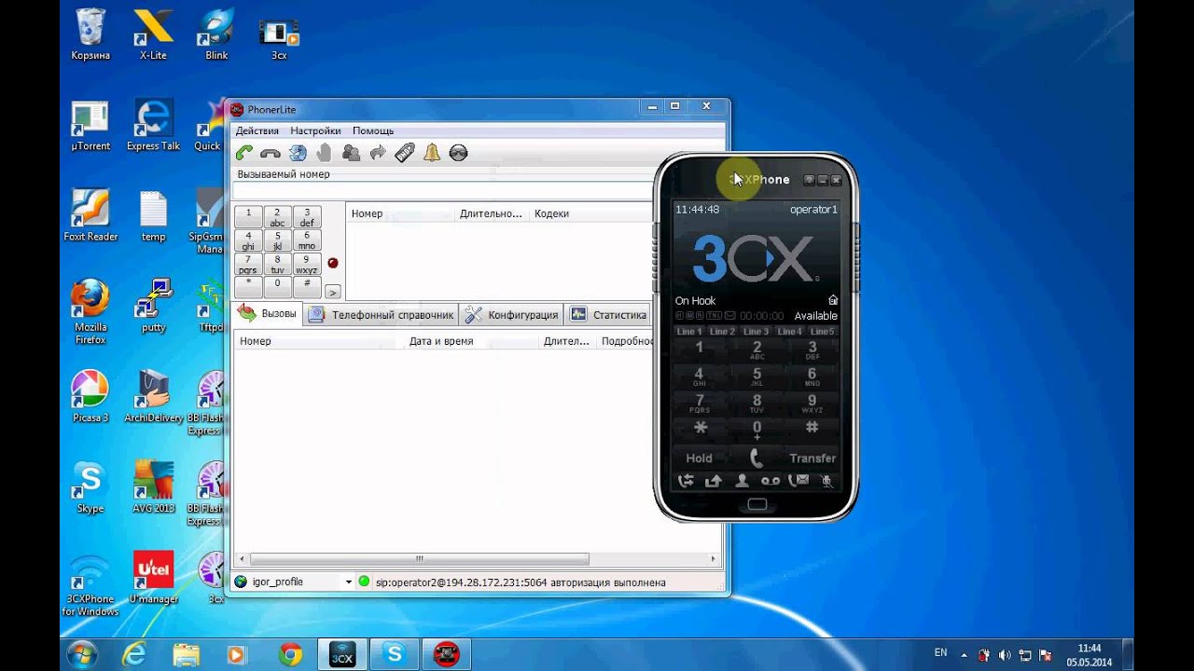Click the upload-arrow icon on 3CXPhone bottom bar

714,481
